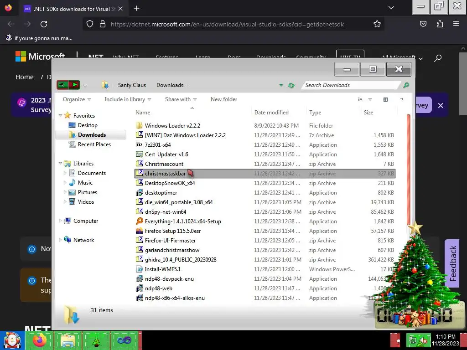Select the Music library

point(85,182)
